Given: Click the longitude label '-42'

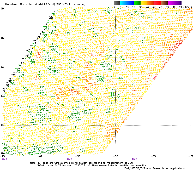Looking at the screenshot, I should coord(40,156).
